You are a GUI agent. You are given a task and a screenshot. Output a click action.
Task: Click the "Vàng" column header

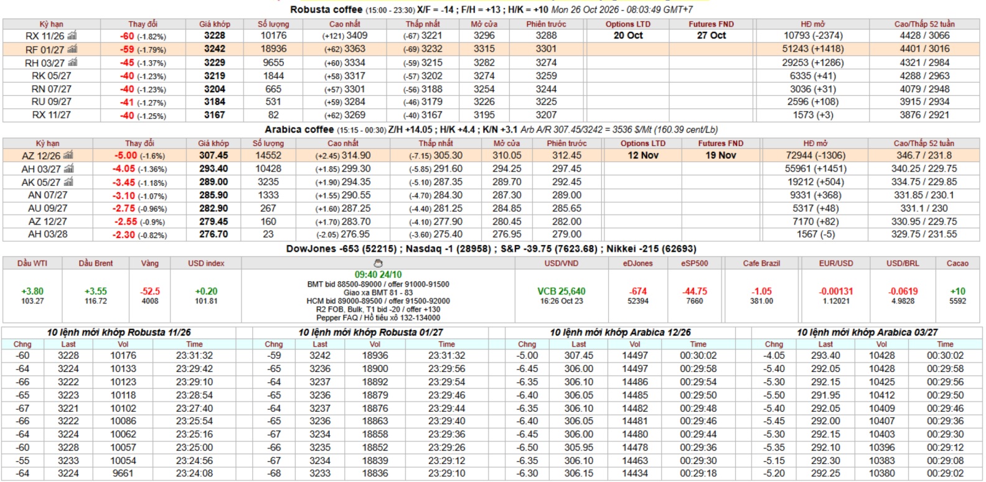tap(150, 264)
